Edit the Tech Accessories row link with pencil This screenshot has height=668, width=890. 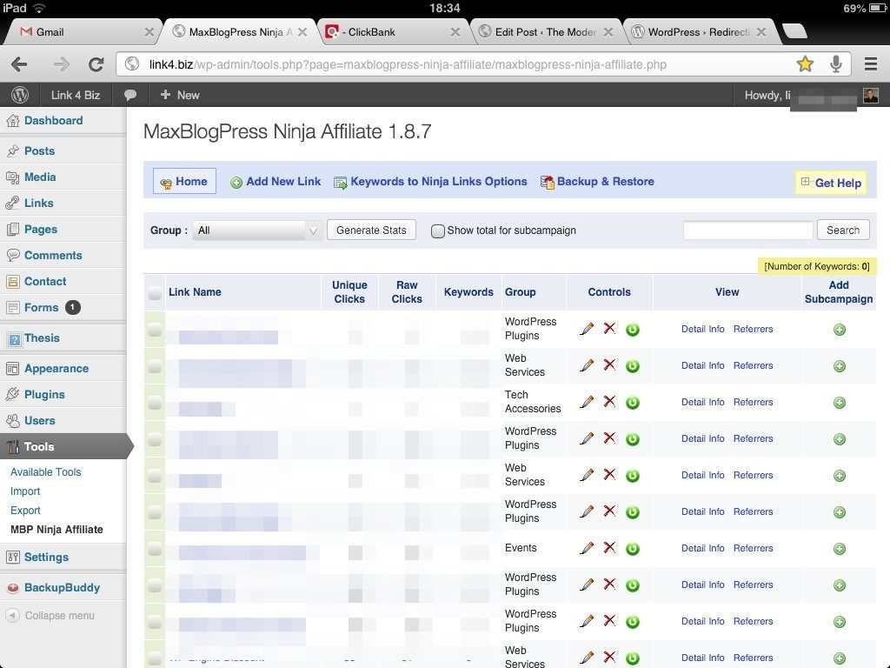tap(587, 402)
